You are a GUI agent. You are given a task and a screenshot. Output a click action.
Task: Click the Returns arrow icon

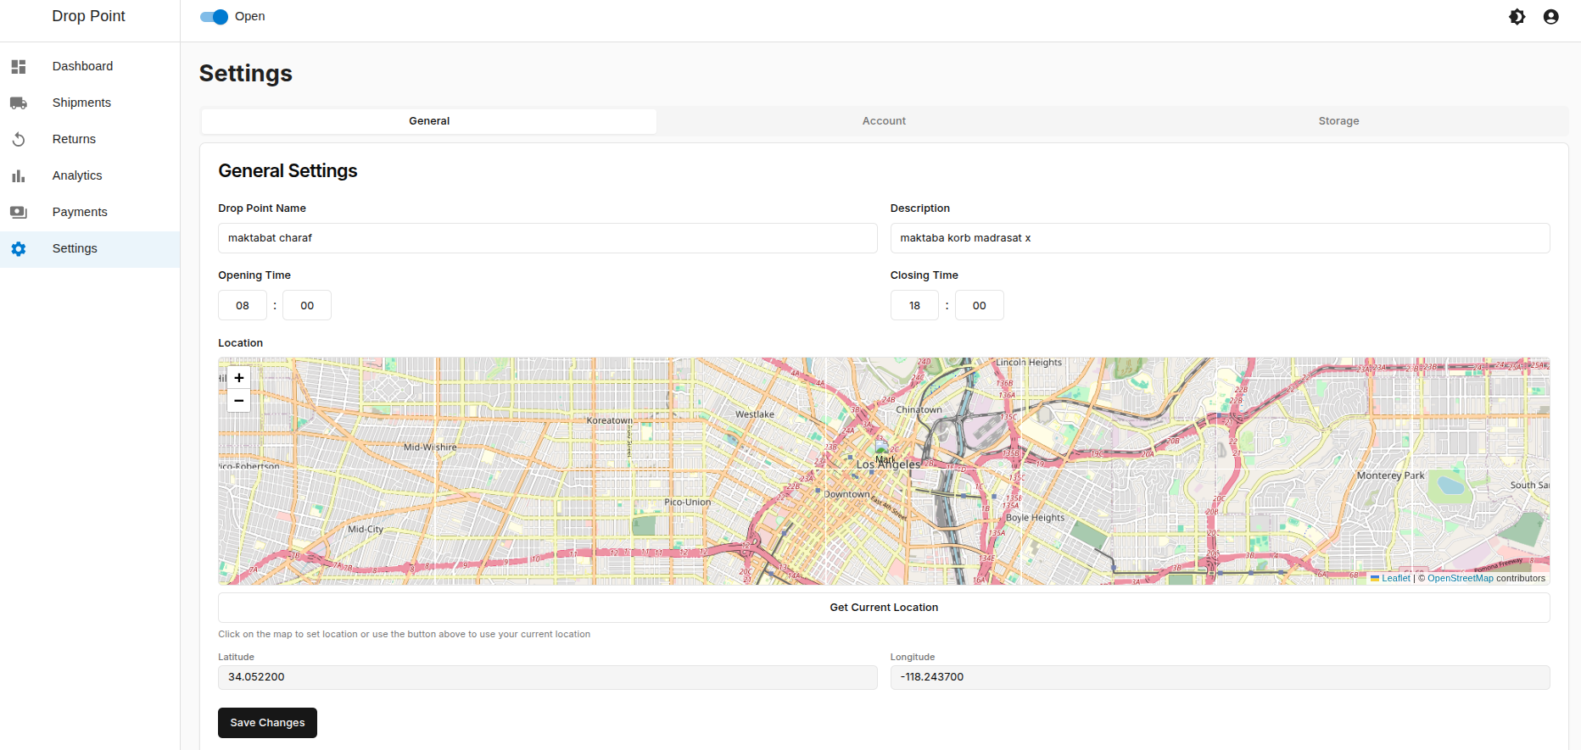19,139
